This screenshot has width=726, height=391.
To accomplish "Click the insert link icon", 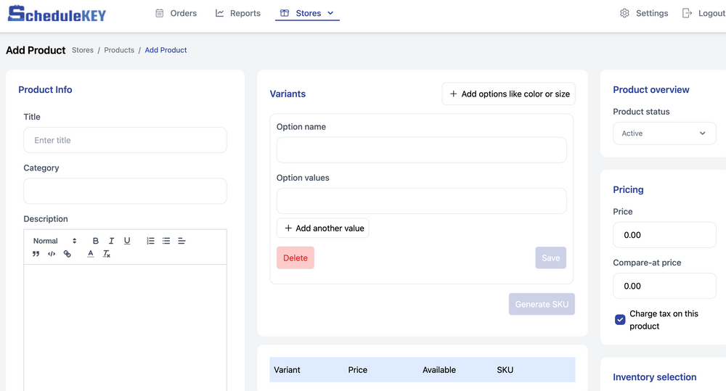I will (x=68, y=254).
